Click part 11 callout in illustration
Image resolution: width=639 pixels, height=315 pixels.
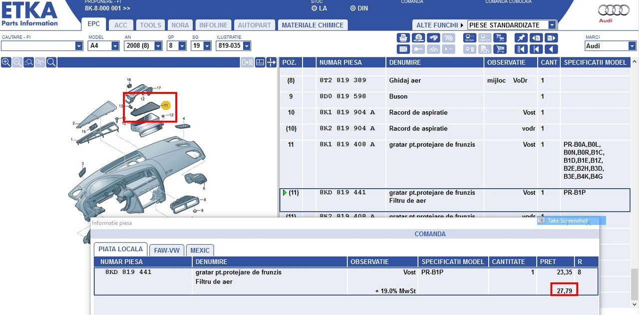pos(166,105)
